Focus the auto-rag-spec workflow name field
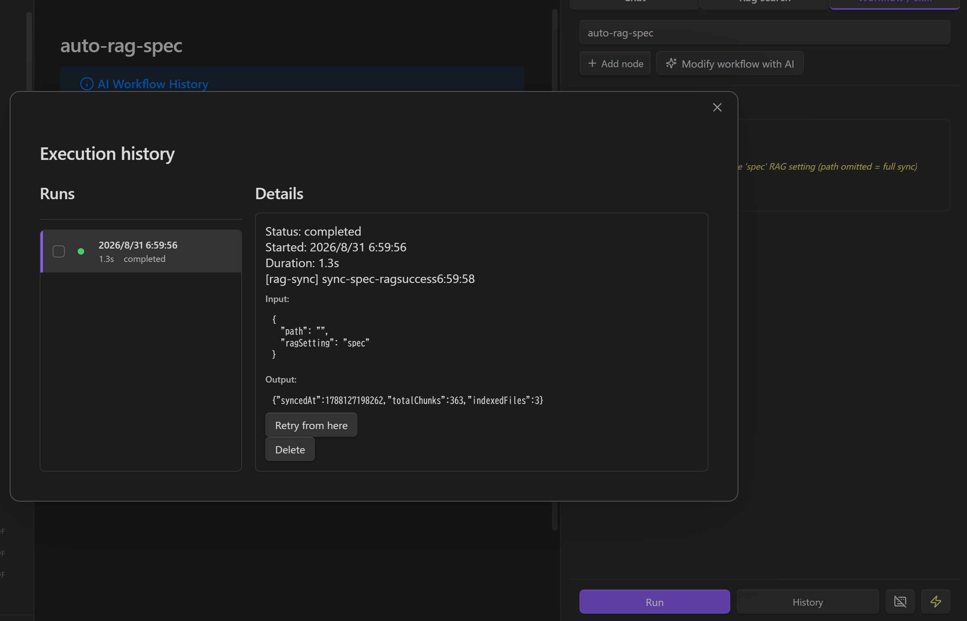The width and height of the screenshot is (967, 621). point(764,33)
